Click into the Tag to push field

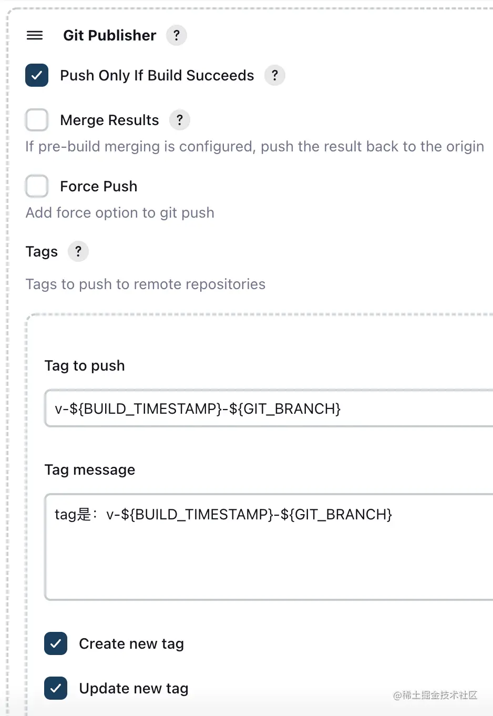(x=269, y=408)
